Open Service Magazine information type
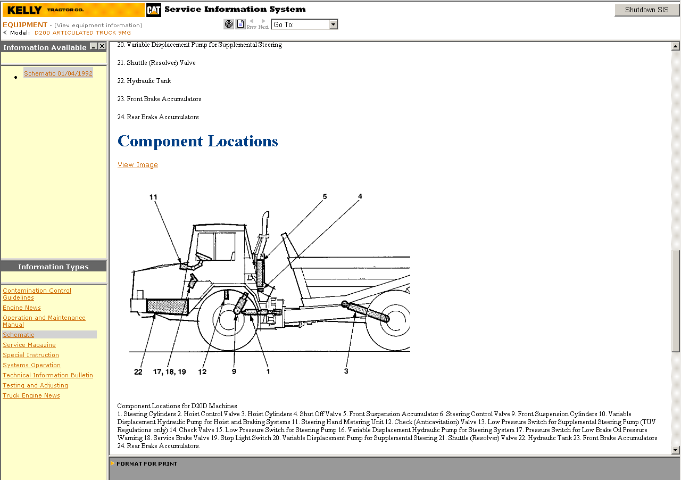Screen dimensions: 681x480 29,345
